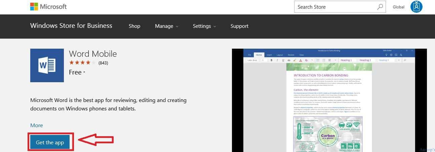Click Layout tab in Word screenshot
Viewport: 435px width, 152px height.
tap(280, 55)
